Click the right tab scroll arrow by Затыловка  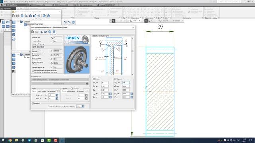[x=59, y=91]
